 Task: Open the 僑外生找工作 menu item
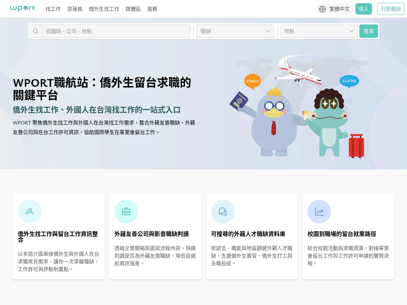click(104, 9)
